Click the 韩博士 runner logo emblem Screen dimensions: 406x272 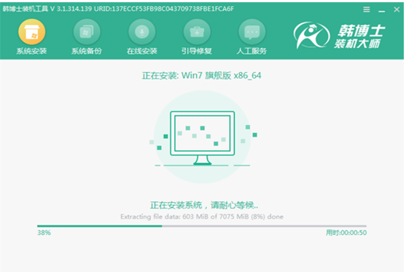click(x=311, y=35)
